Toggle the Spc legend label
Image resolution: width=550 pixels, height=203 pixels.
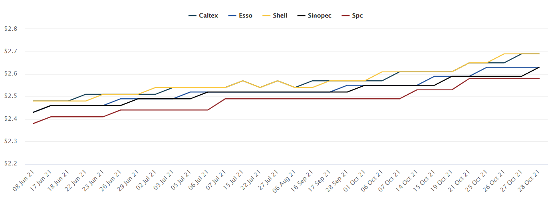[357, 16]
